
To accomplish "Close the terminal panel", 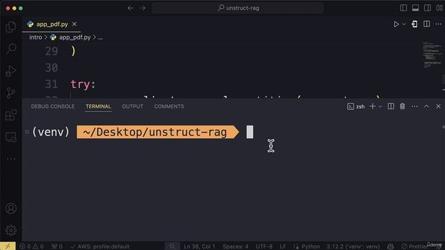I will [438, 106].
